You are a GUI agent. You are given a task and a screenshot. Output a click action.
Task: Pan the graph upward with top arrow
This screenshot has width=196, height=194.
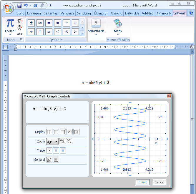tap(130, 102)
